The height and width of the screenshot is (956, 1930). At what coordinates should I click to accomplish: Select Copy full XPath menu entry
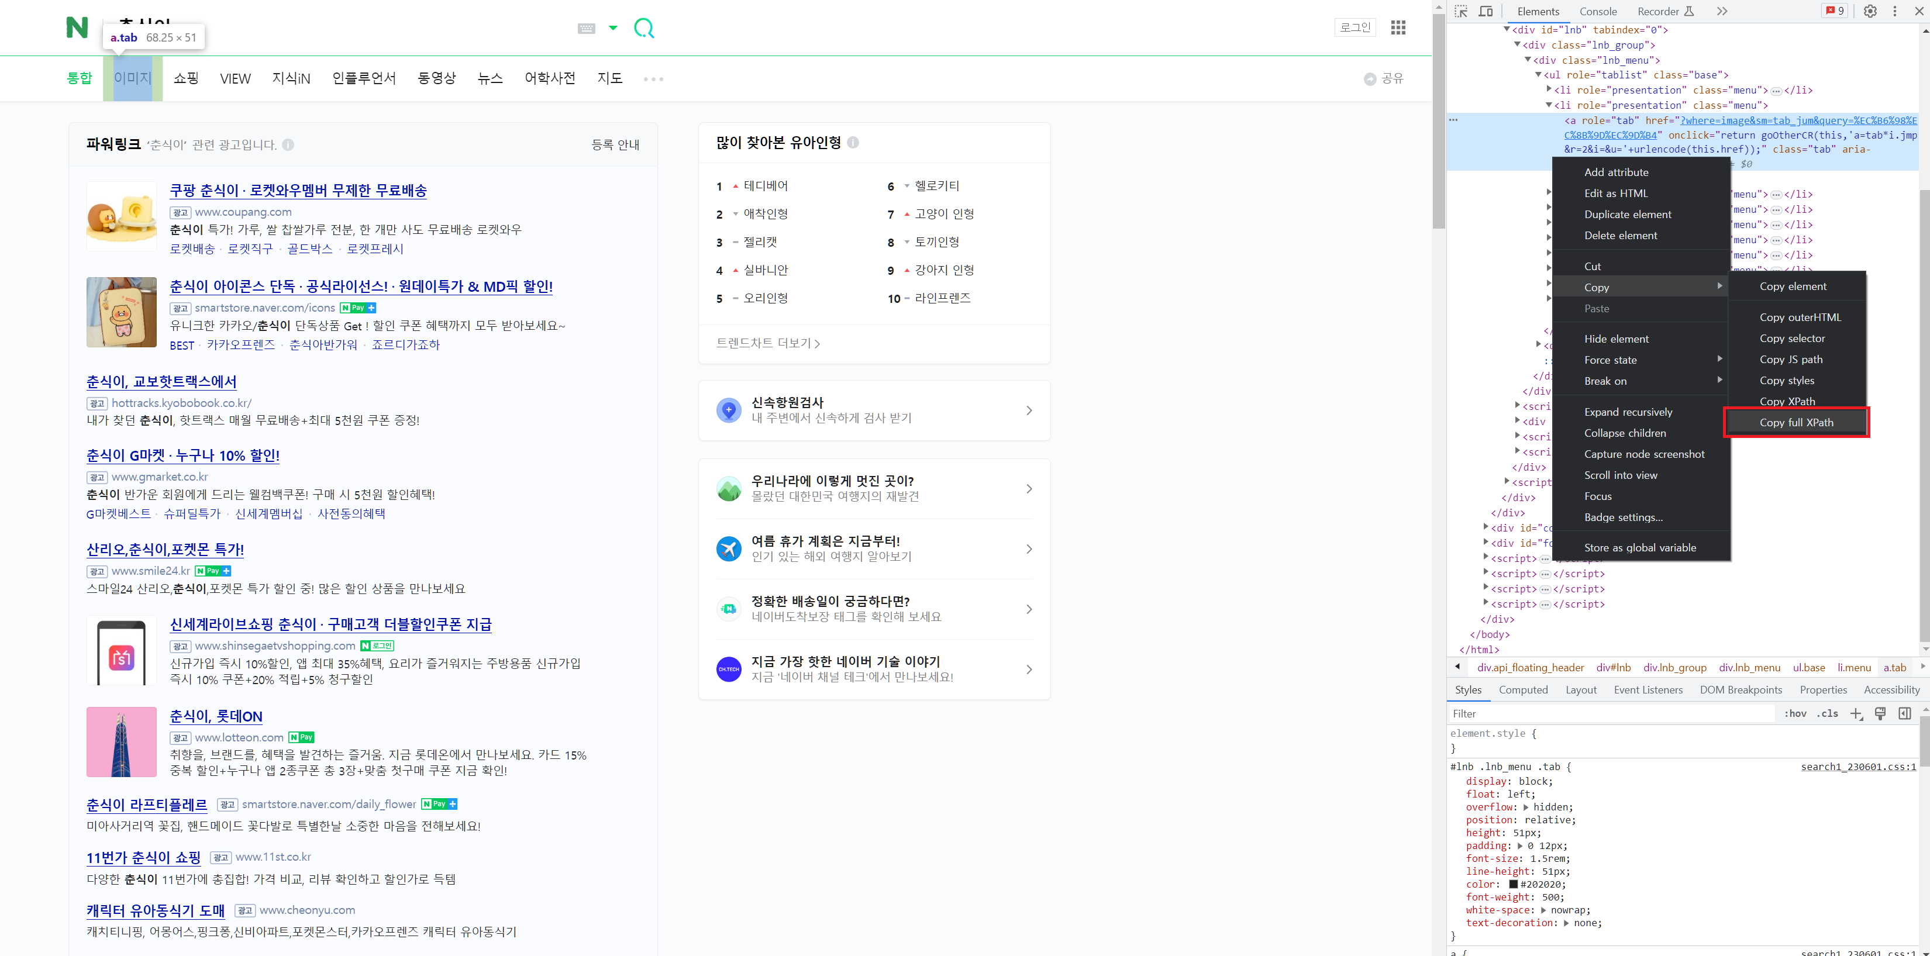(1796, 423)
